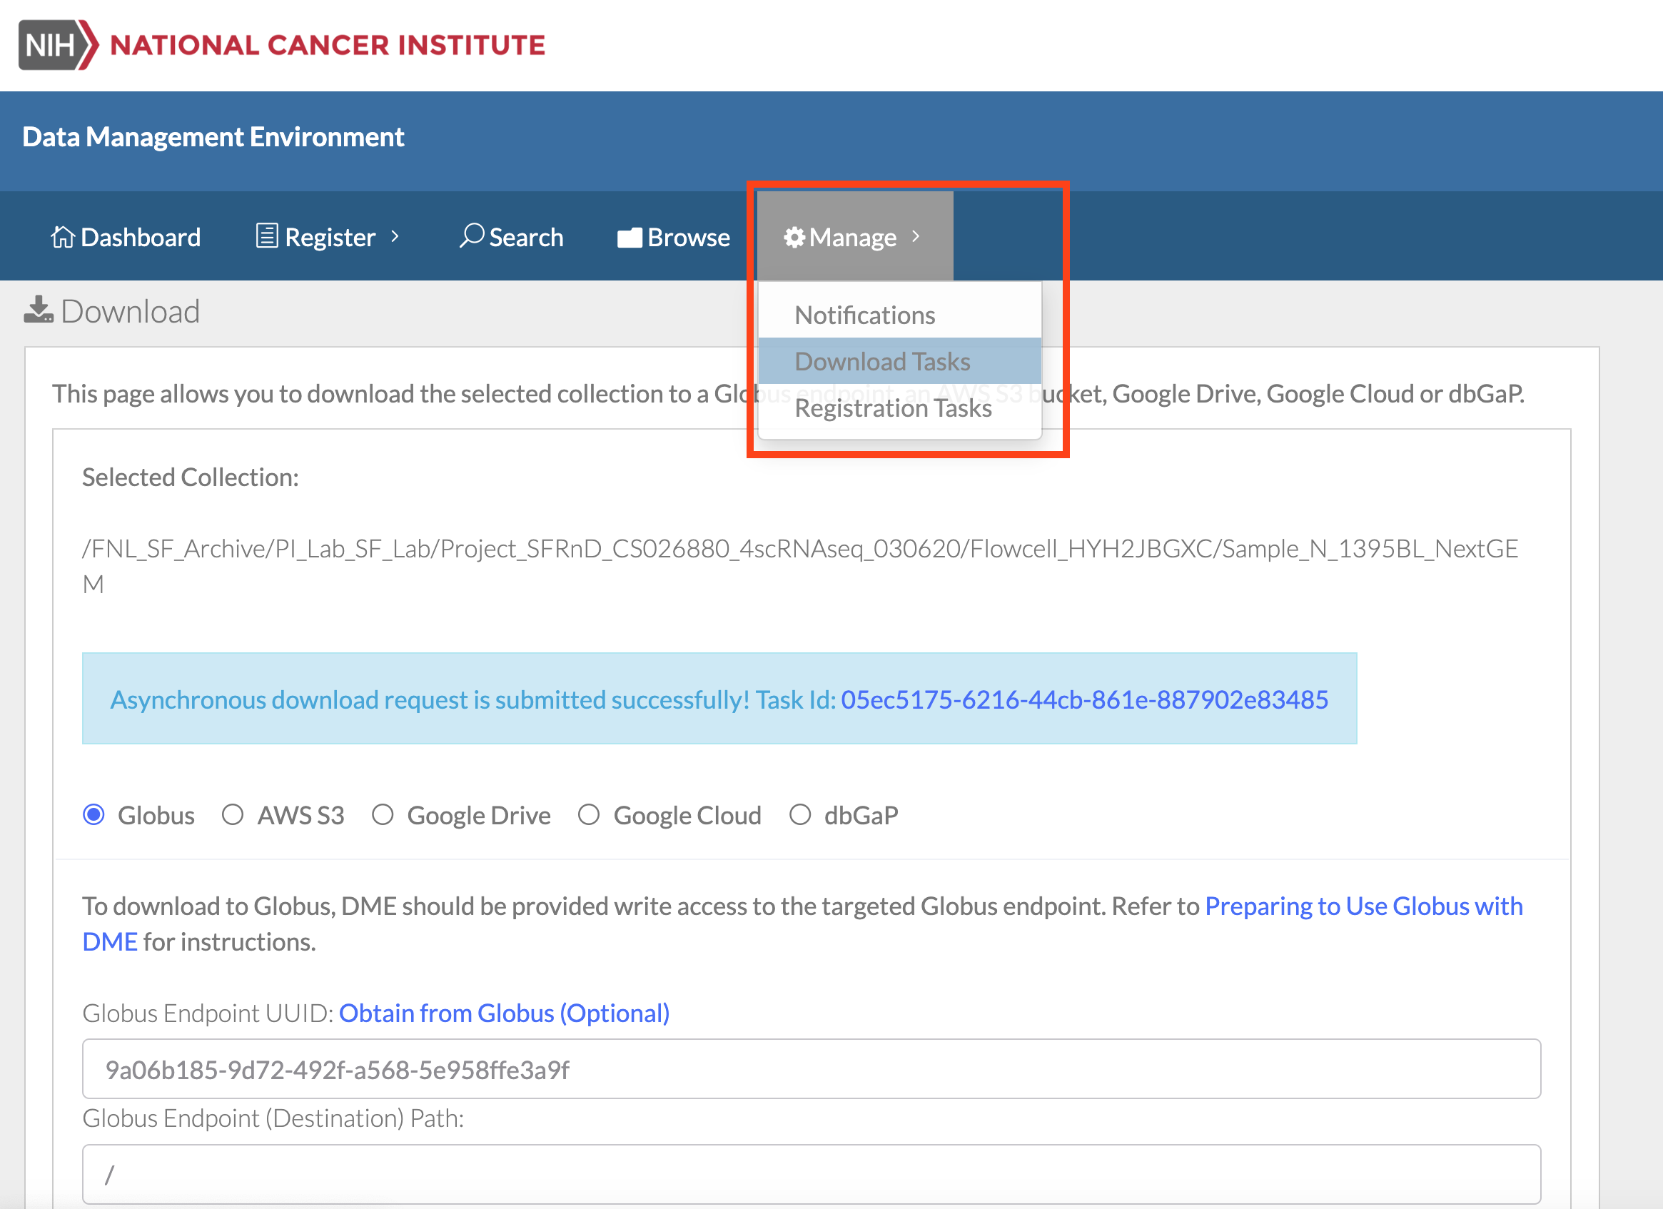Open Registration Tasks menu entry
Viewport: 1663px width, 1209px height.
(x=892, y=408)
